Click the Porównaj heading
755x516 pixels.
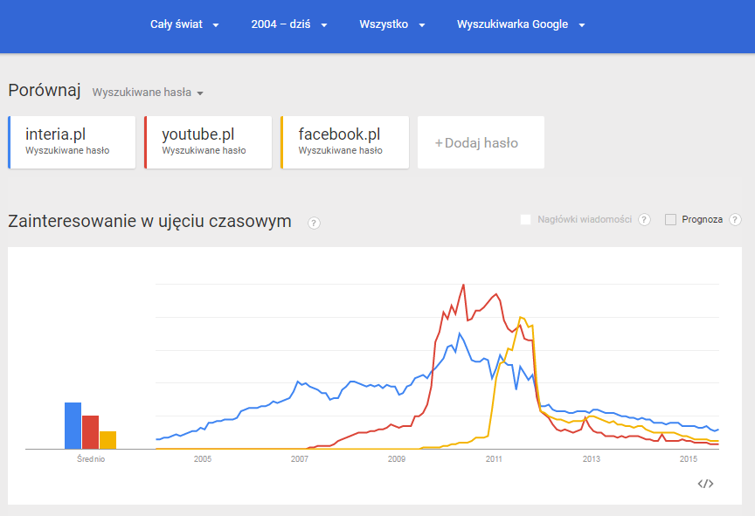[x=45, y=91]
